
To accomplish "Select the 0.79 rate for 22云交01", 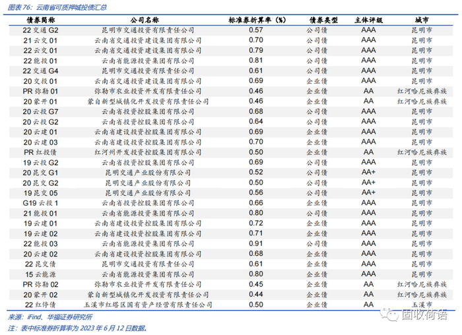I will (x=256, y=50).
